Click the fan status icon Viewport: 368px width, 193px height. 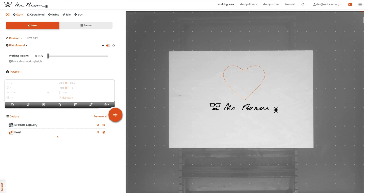tap(75, 15)
